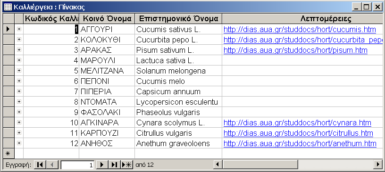The image size is (385, 172).
Task: Select the Λεπτομέρειες column header
Action: point(303,19)
